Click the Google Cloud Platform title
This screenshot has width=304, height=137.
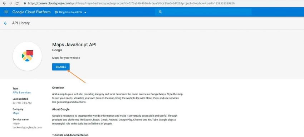(31, 12)
